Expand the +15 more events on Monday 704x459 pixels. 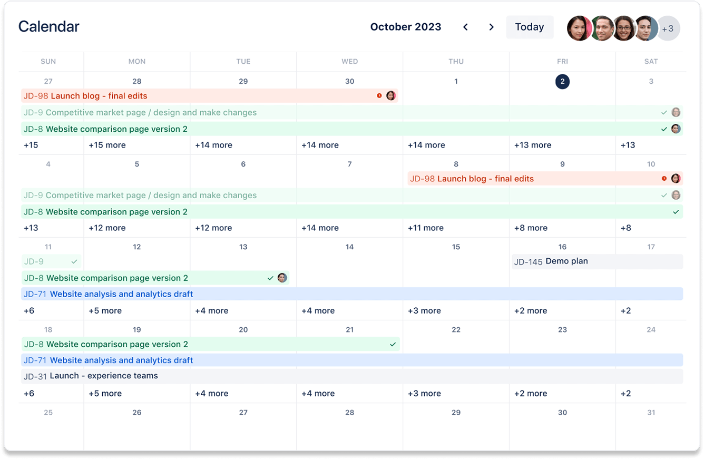click(107, 144)
